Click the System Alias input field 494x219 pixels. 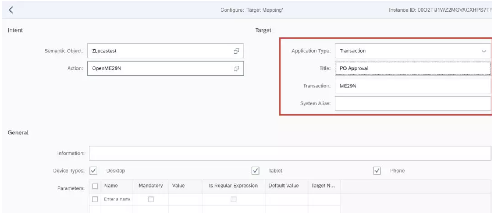click(412, 103)
